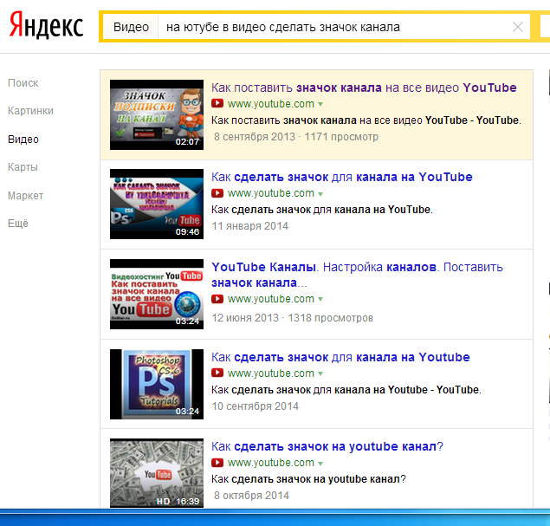This screenshot has width=550, height=526.
Task: Click the Видео label inside the search box
Action: 131,27
